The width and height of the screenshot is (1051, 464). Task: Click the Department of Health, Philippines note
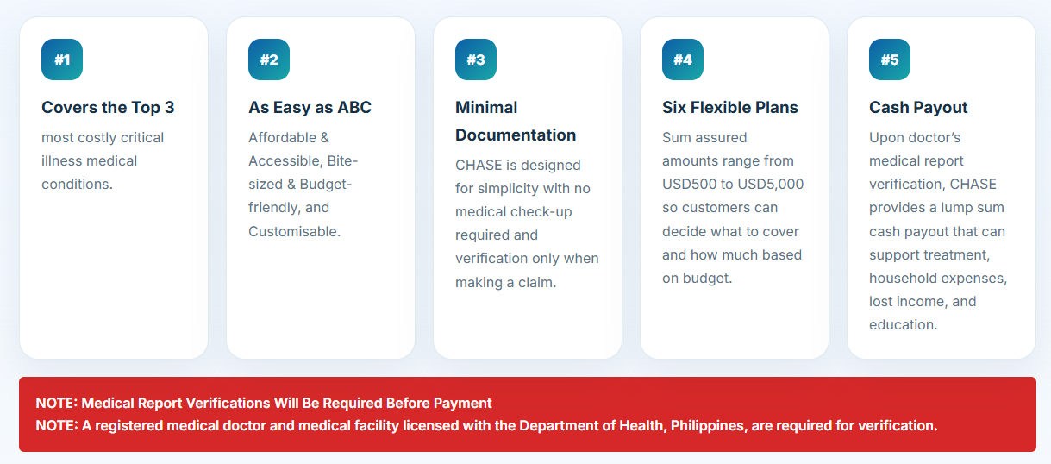tap(486, 426)
